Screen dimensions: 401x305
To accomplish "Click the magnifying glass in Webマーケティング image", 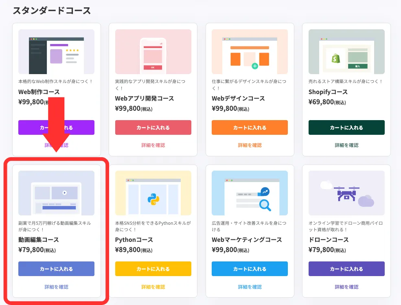I will click(x=264, y=204).
